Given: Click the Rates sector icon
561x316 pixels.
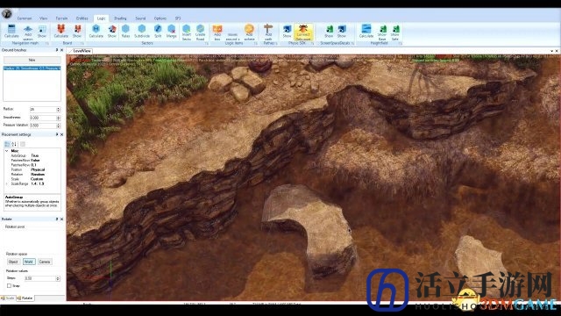Looking at the screenshot, I should [125, 32].
